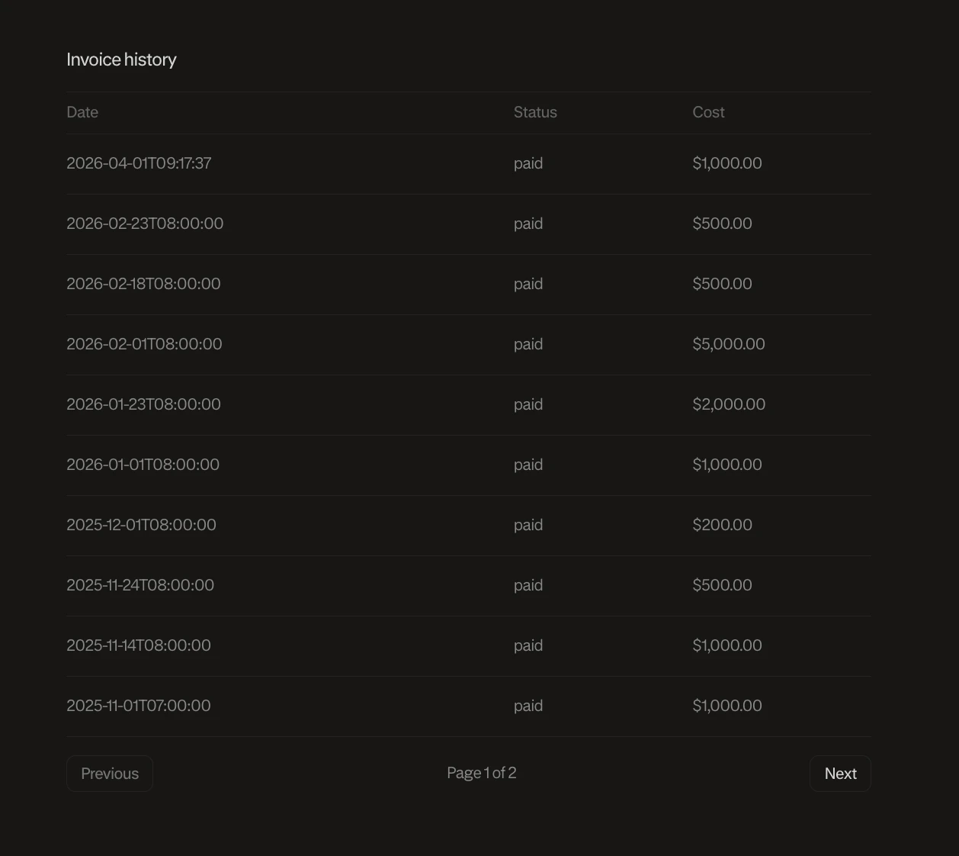Click the paid status on the top invoice
959x856 pixels.
point(528,163)
